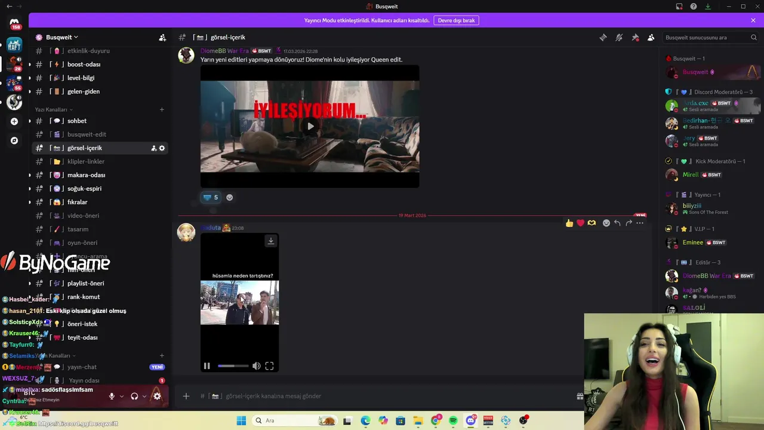This screenshot has height=430, width=764.
Task: Open the Threads icon in channel header
Action: click(x=603, y=37)
